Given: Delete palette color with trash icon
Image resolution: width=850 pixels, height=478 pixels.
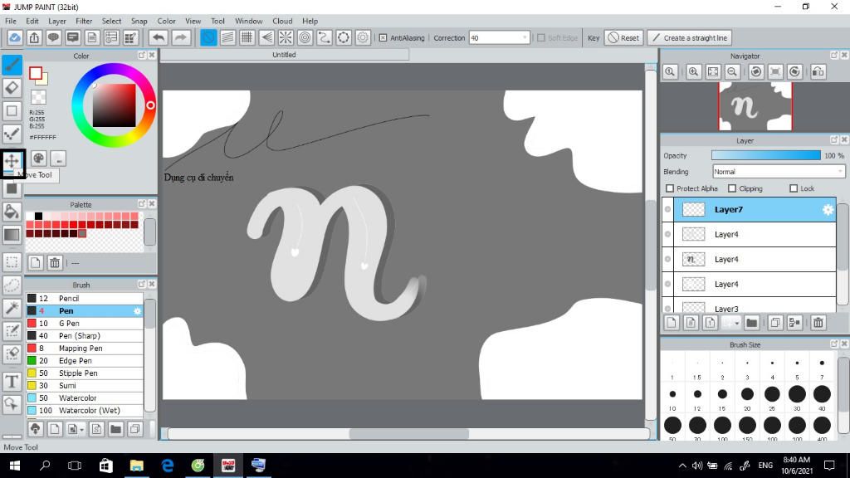Looking at the screenshot, I should click(55, 263).
